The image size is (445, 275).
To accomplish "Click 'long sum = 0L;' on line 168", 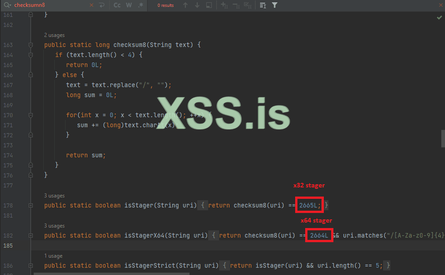I will [92, 95].
